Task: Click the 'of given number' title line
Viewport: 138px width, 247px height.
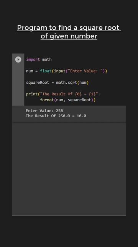Action: pyautogui.click(x=69, y=36)
